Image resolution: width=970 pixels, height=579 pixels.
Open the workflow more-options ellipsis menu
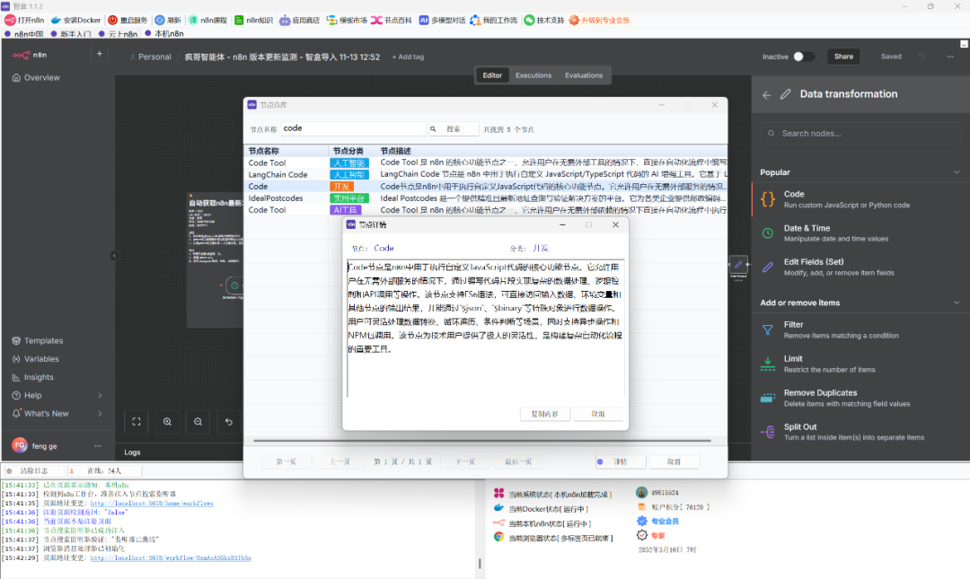950,57
